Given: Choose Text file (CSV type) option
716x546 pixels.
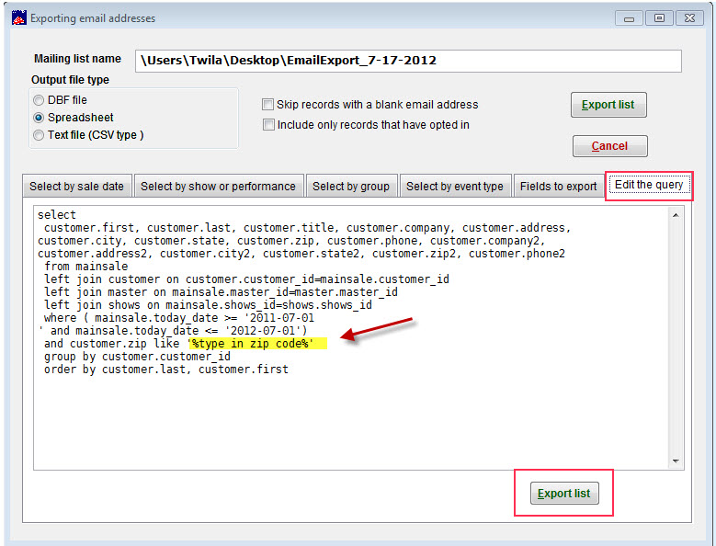Looking at the screenshot, I should tap(39, 135).
